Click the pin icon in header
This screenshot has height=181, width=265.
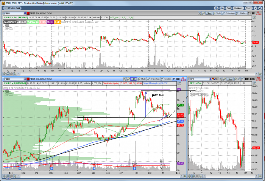point(256,8)
